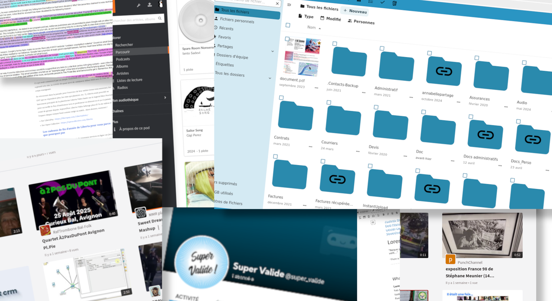Open the Assurances folder icon
The width and height of the screenshot is (552, 301).
[491, 76]
